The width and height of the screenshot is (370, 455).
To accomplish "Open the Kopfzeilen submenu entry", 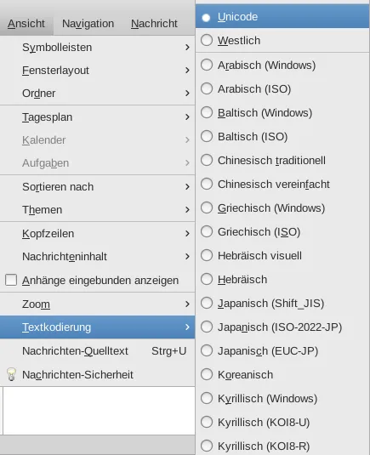I will pos(97,234).
